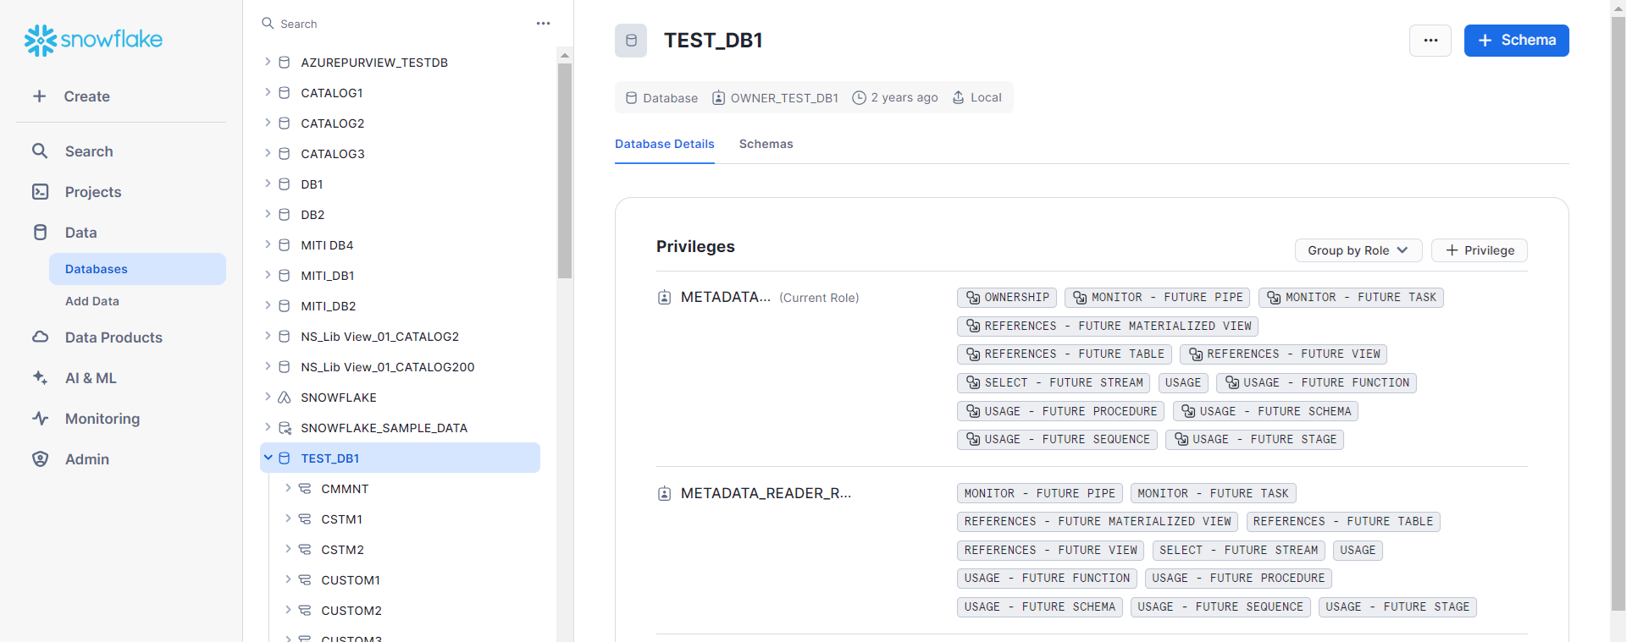This screenshot has height=642, width=1626.
Task: Click the AI & ML sparkle icon
Action: (x=40, y=378)
